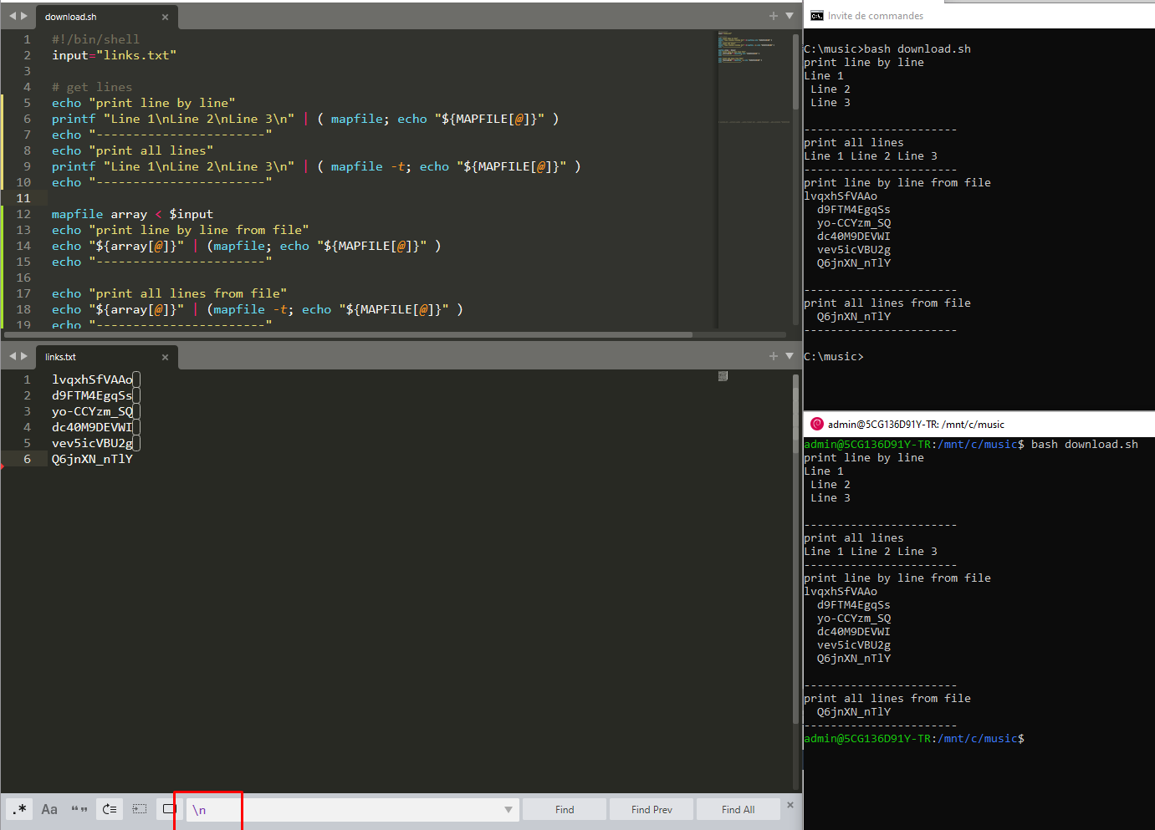Click the "Invite de commandes" window title

tap(876, 16)
